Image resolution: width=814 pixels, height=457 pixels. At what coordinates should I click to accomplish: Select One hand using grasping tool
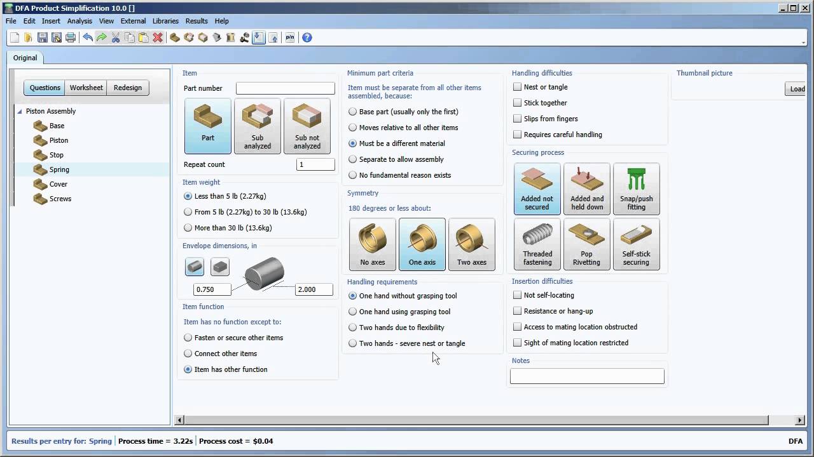click(399, 312)
